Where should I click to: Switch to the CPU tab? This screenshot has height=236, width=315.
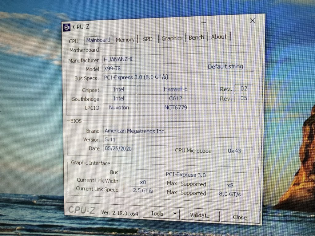[74, 41]
